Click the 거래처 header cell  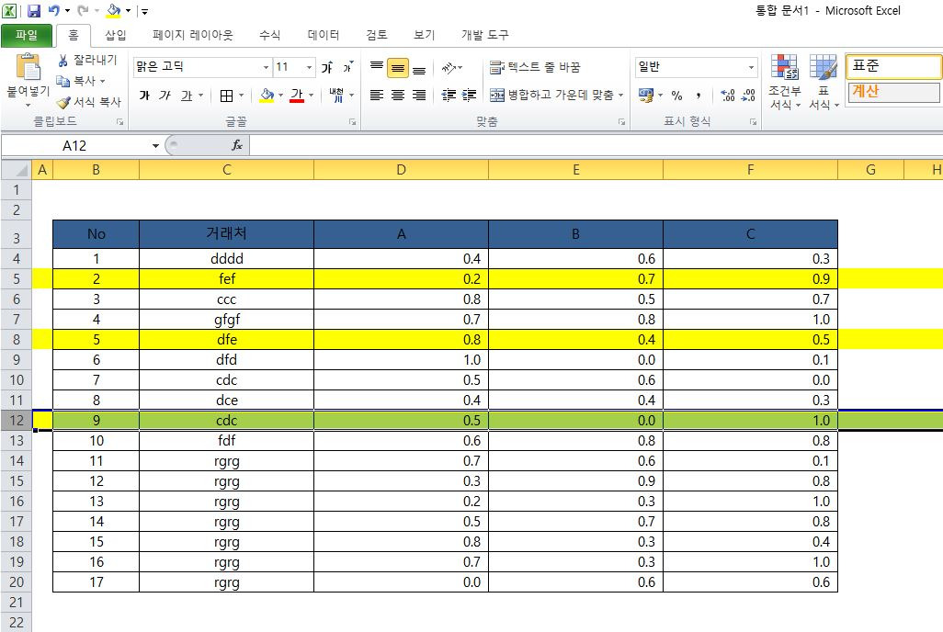pyautogui.click(x=227, y=234)
